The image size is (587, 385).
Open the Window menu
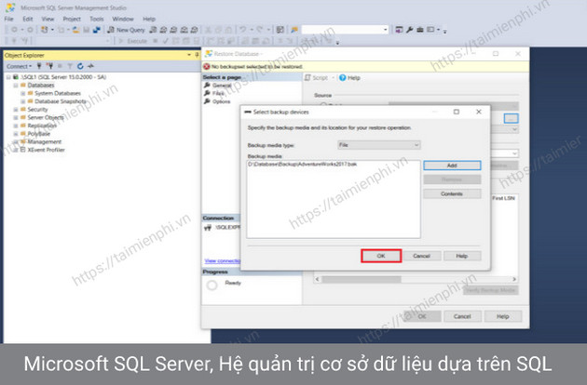click(123, 19)
